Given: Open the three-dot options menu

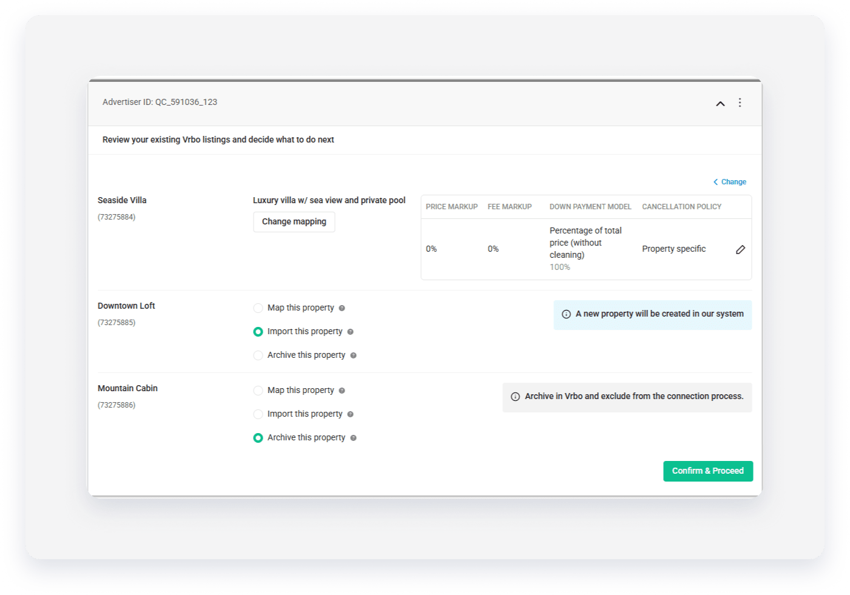Looking at the screenshot, I should tap(740, 103).
